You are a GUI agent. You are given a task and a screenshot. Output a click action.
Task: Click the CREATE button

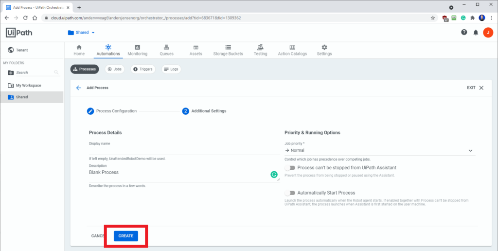click(x=126, y=236)
